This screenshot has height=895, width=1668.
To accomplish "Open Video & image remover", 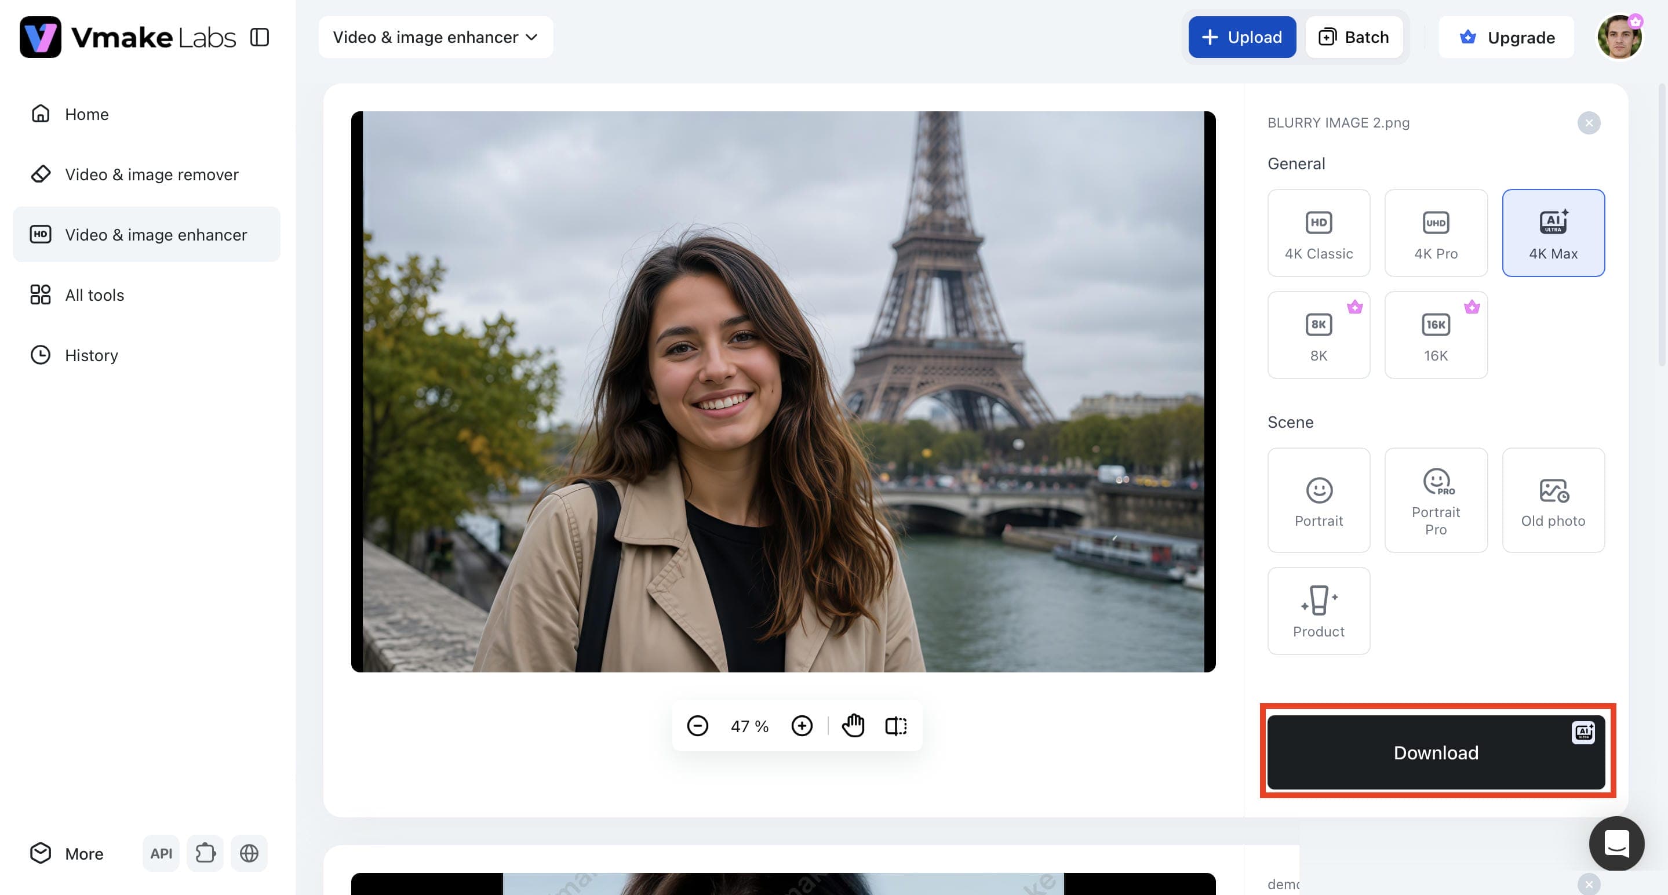I will [146, 174].
